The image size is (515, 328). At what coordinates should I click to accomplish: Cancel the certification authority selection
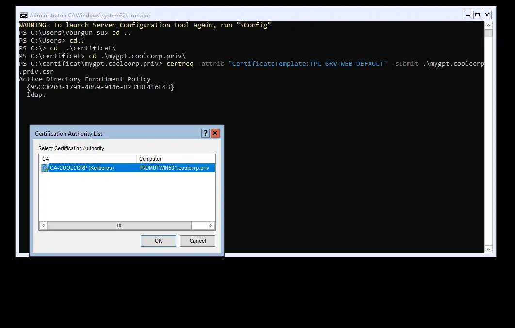197,241
